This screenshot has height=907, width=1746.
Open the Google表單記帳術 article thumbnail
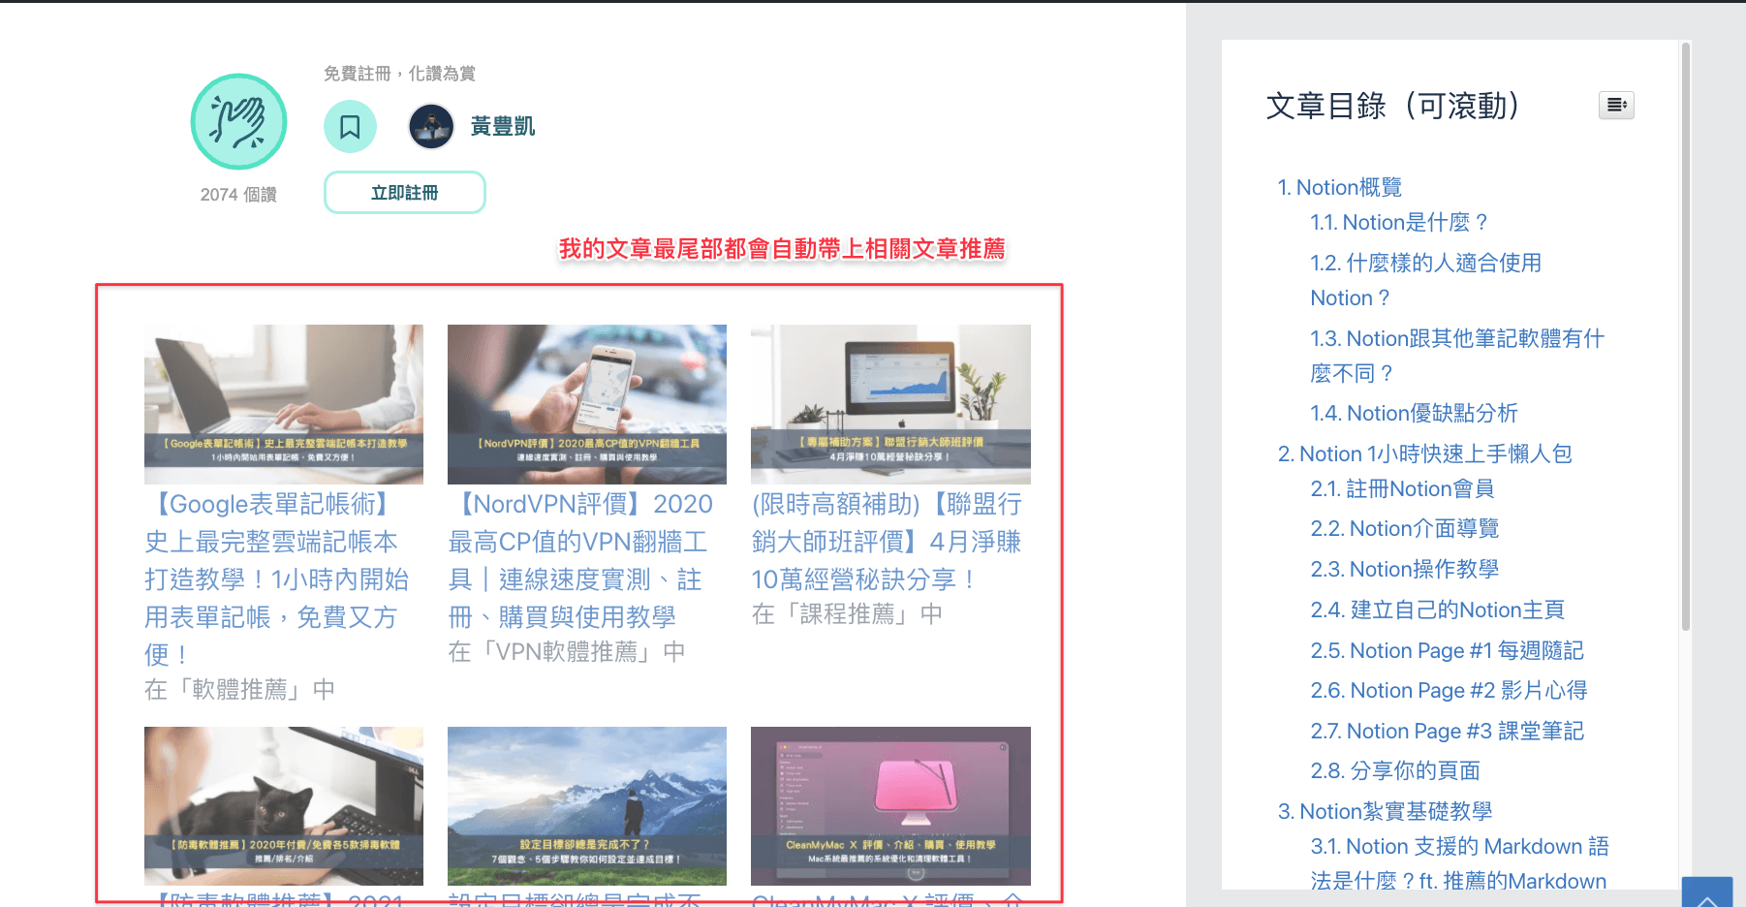pos(284,404)
